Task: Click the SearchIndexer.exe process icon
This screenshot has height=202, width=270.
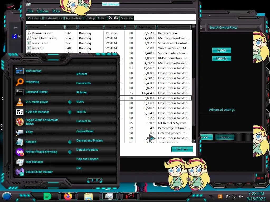Action: click(29, 38)
